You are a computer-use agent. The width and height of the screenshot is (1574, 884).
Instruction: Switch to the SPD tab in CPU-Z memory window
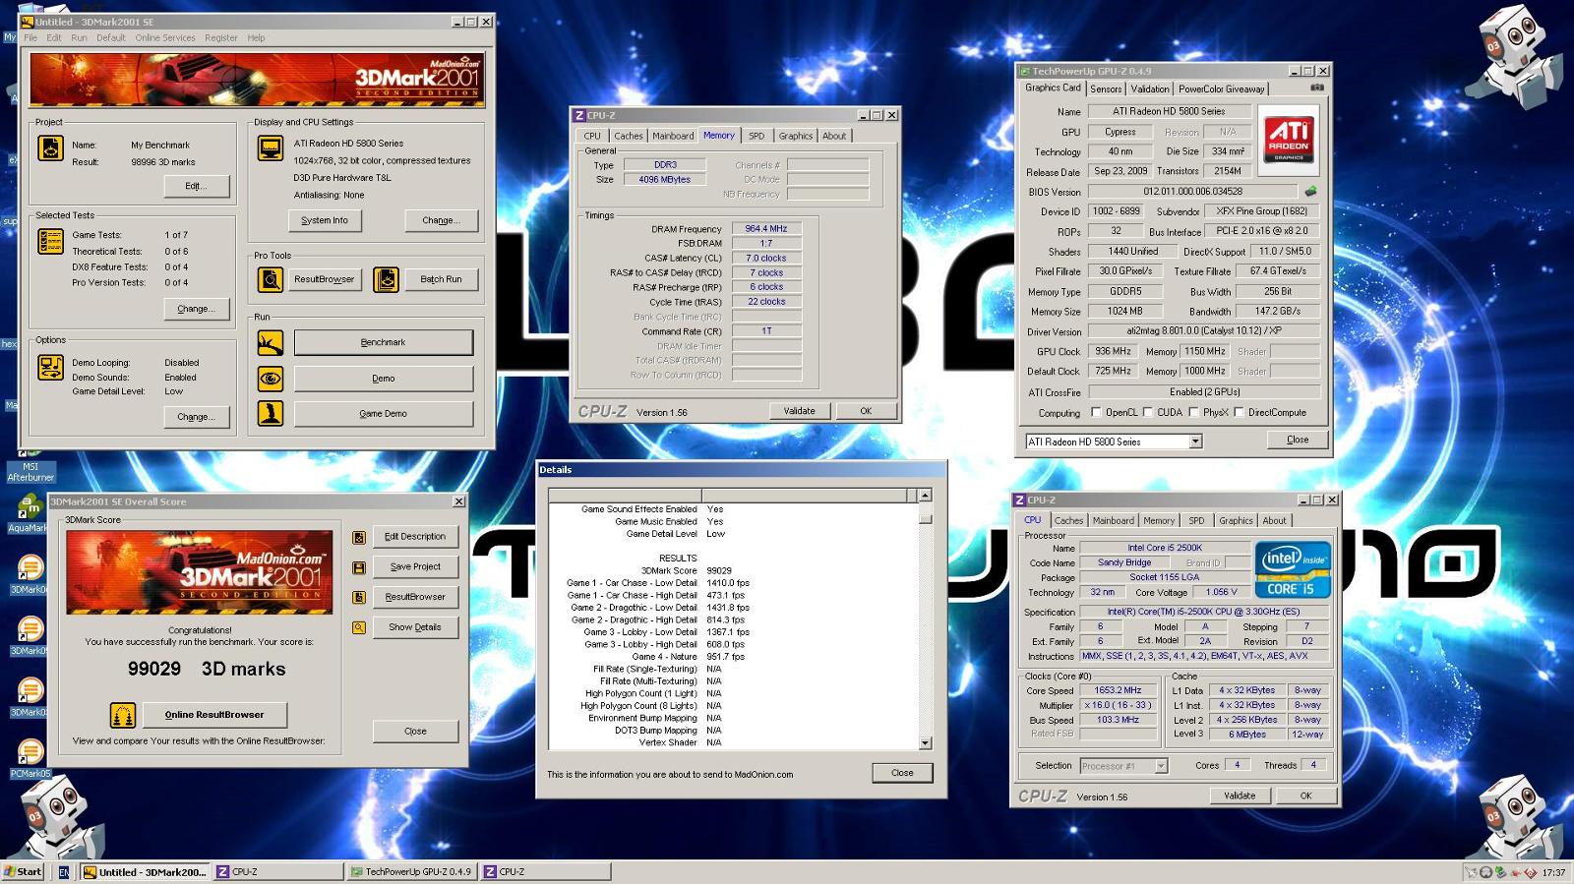tap(757, 136)
